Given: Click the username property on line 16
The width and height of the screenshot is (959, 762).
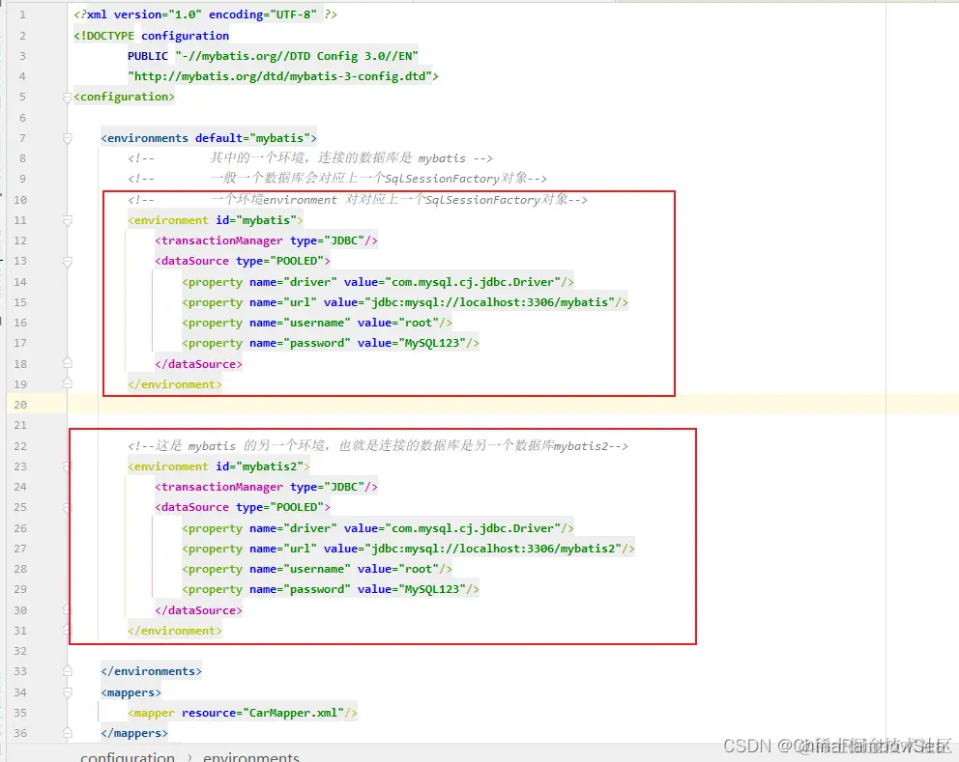Looking at the screenshot, I should click(x=317, y=323).
